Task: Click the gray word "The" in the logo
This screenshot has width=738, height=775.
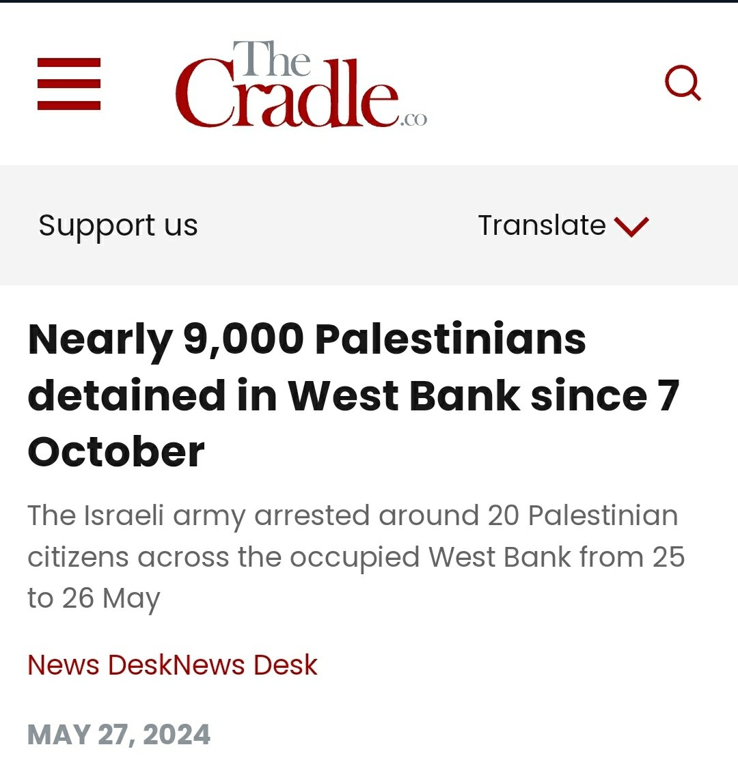Action: coord(271,58)
